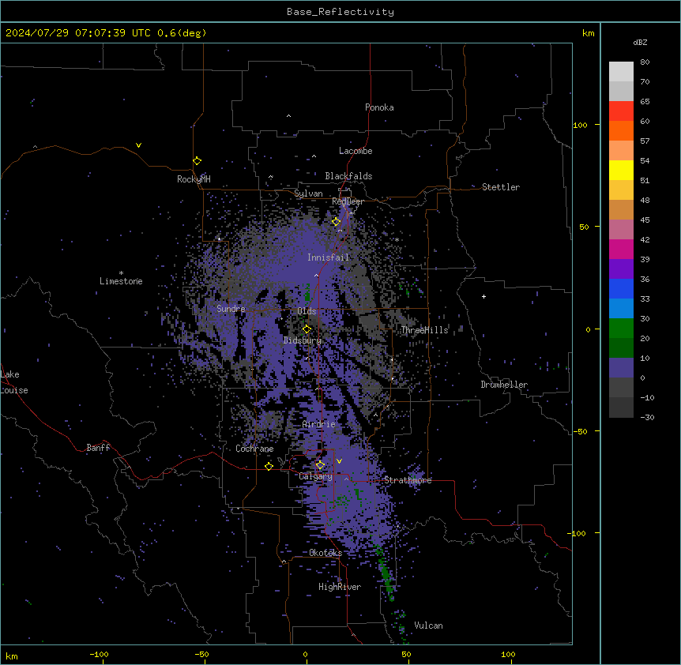Click the Airdrie label

319,424
